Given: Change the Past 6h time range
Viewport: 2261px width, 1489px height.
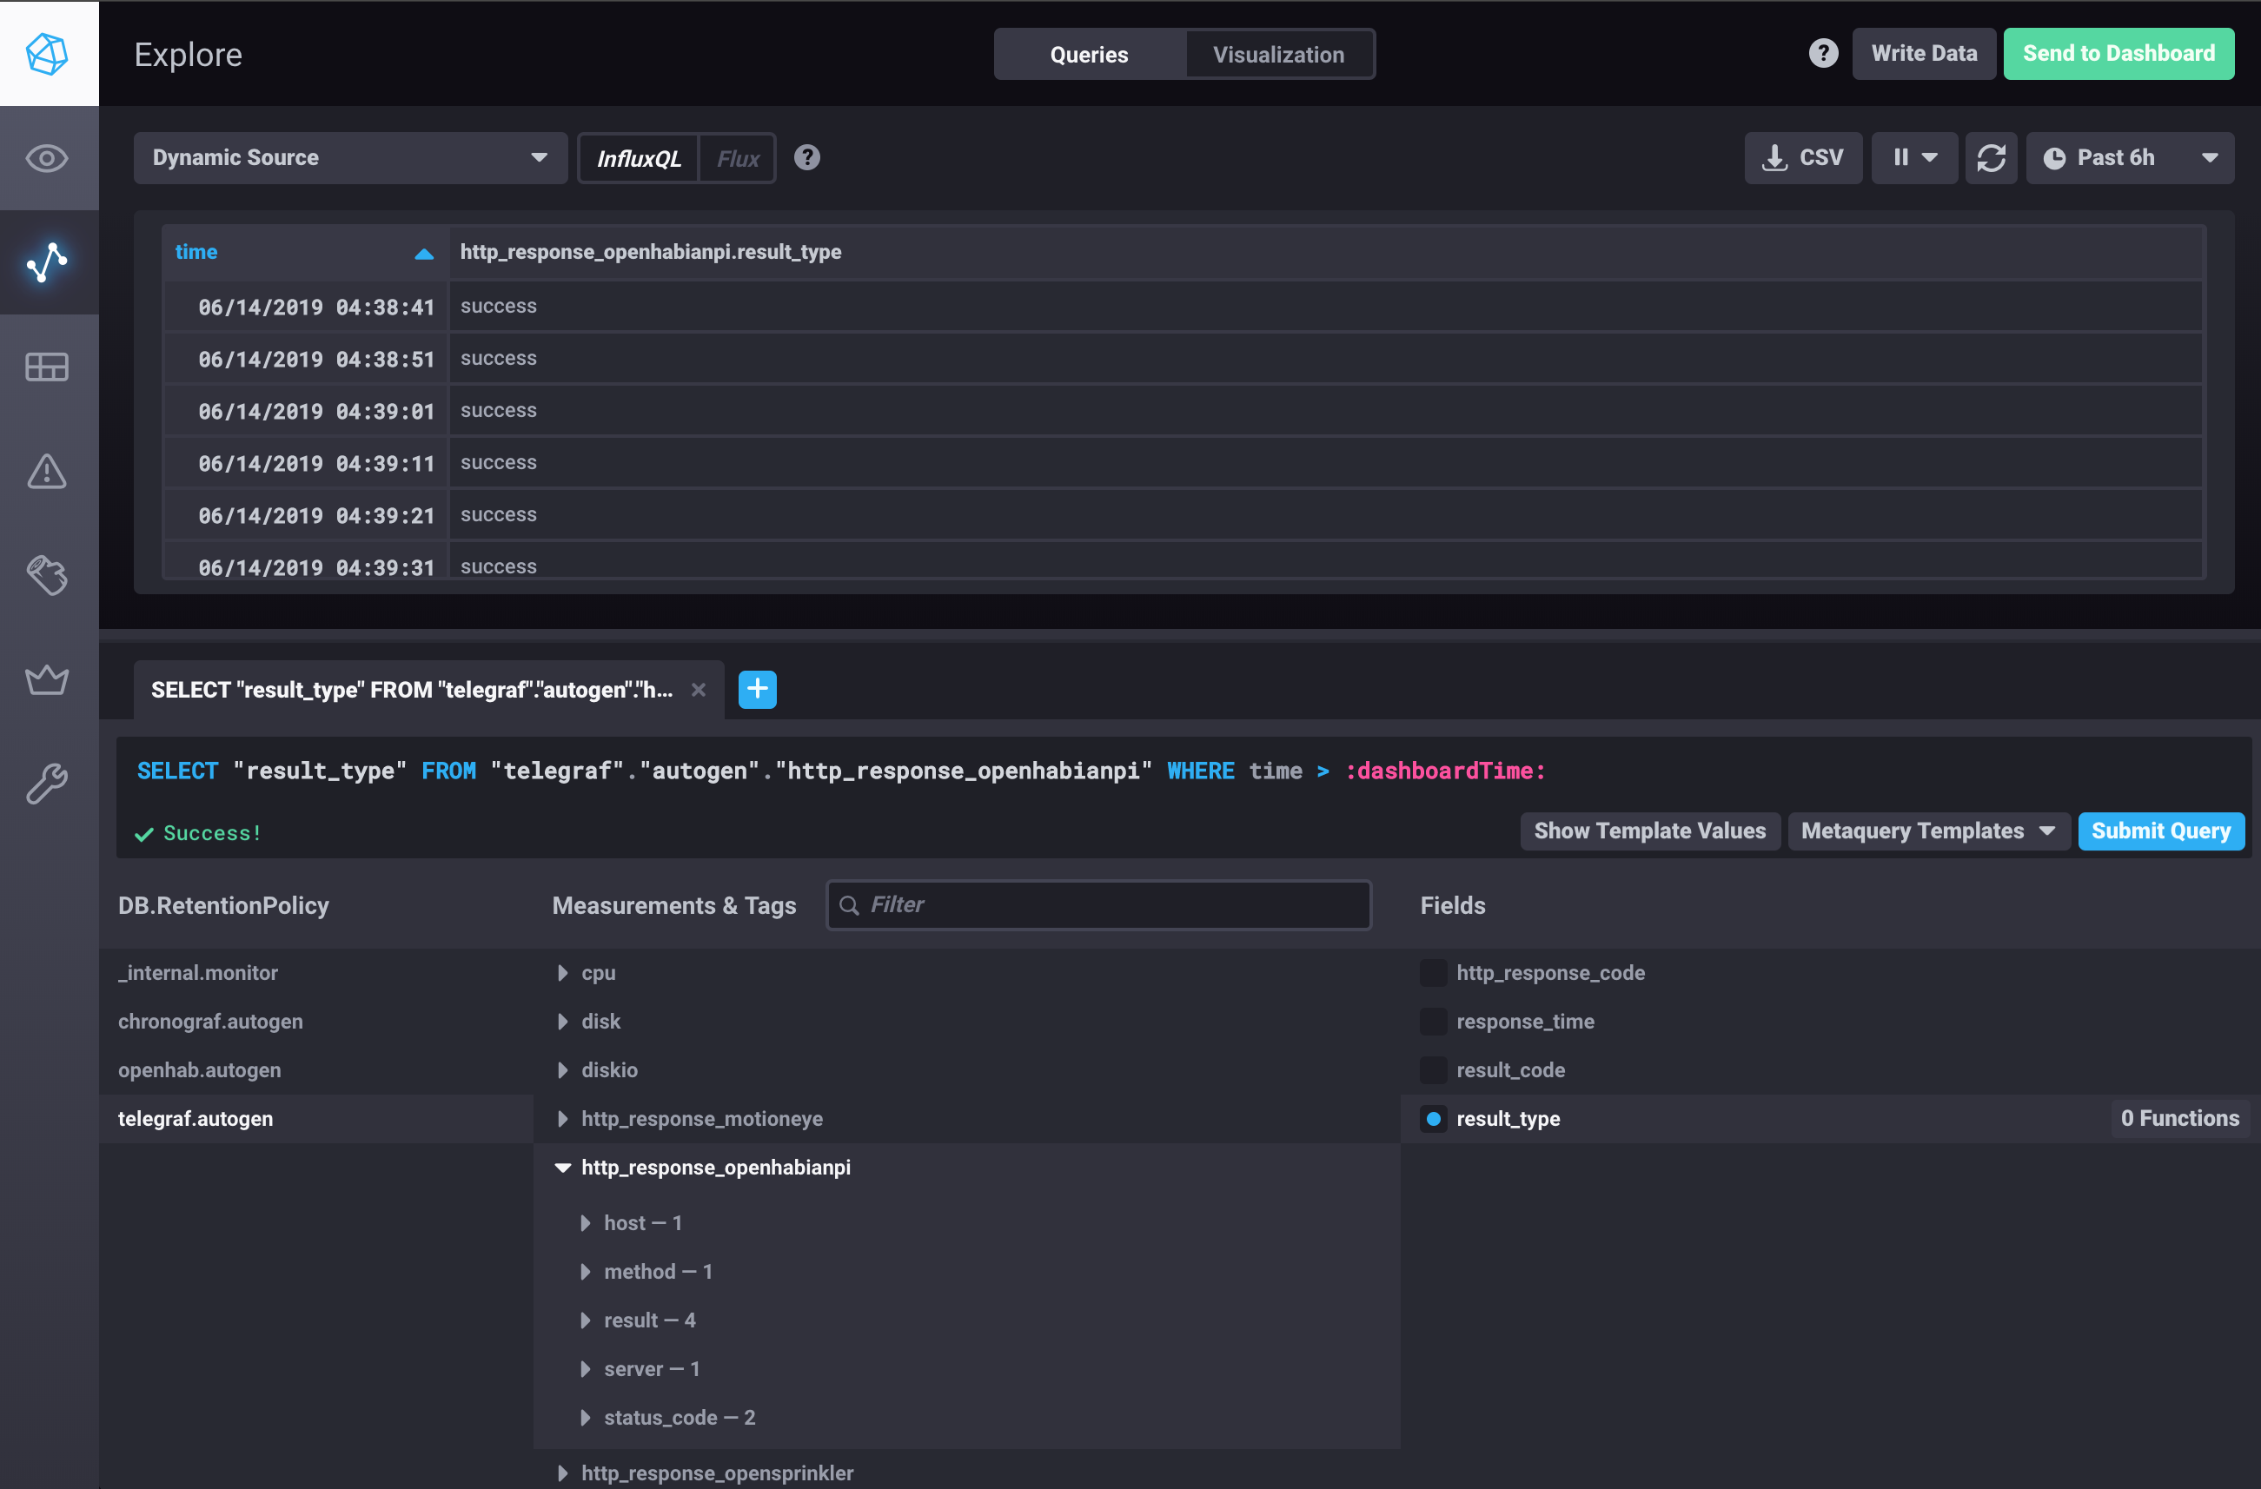Looking at the screenshot, I should pos(2130,157).
